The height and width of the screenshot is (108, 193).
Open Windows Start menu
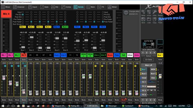click(x=3, y=106)
